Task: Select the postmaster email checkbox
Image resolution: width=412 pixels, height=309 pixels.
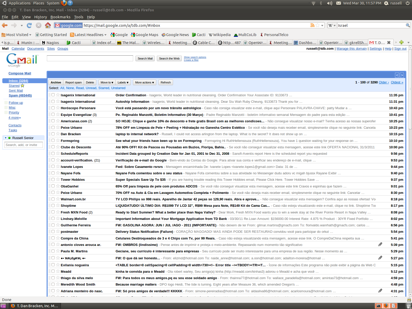Action: [x=53, y=231]
